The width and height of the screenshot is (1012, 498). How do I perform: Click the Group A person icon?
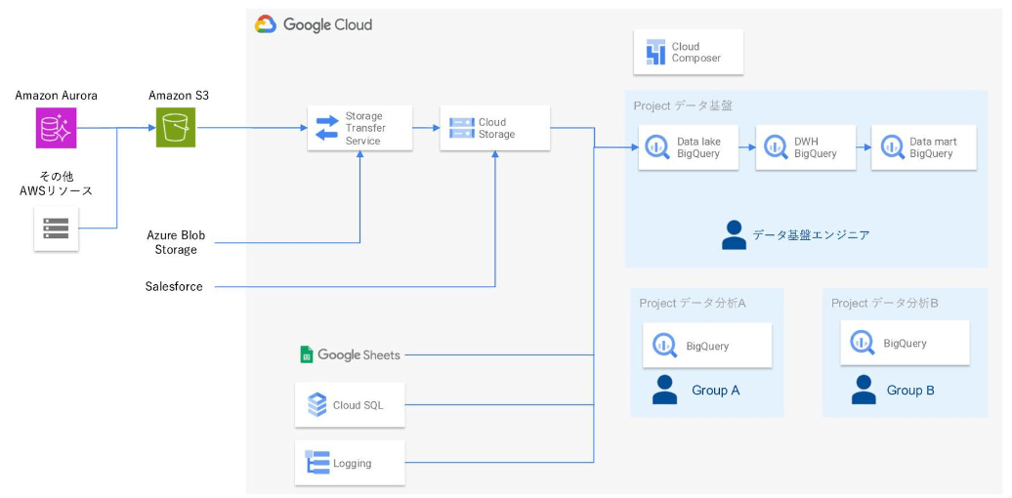(x=665, y=390)
